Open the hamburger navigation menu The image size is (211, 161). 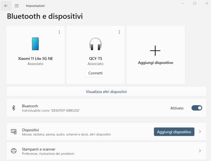click(17, 6)
